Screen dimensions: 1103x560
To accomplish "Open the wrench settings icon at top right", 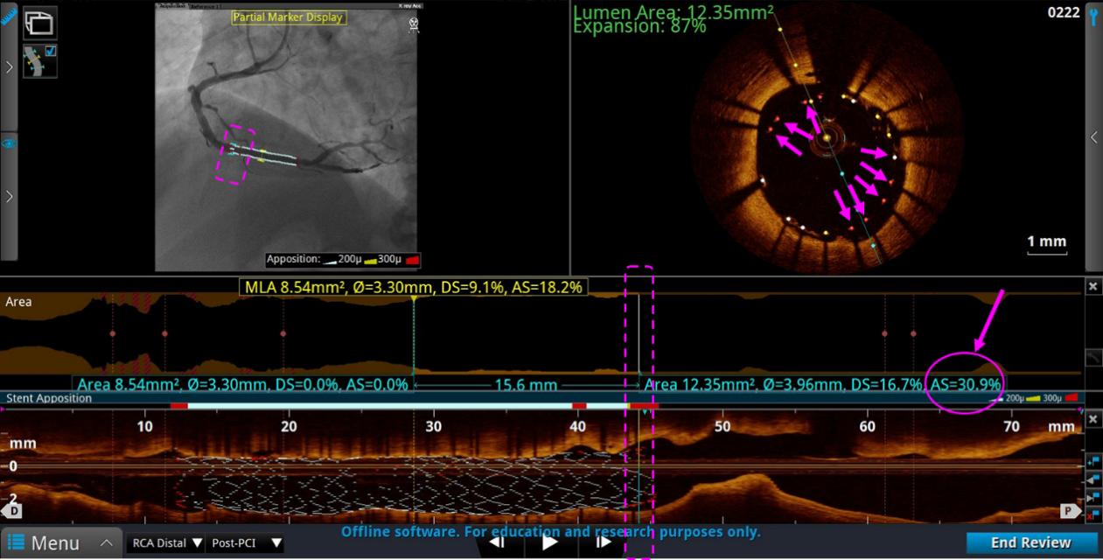I will [x=1093, y=14].
